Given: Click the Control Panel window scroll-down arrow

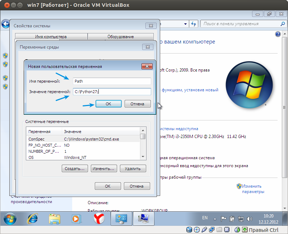Looking at the screenshot, I should (x=285, y=208).
